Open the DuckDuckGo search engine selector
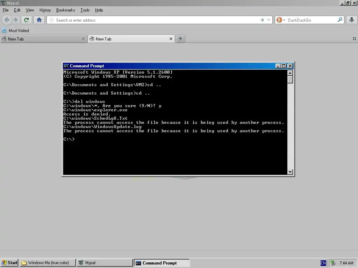 coord(281,20)
